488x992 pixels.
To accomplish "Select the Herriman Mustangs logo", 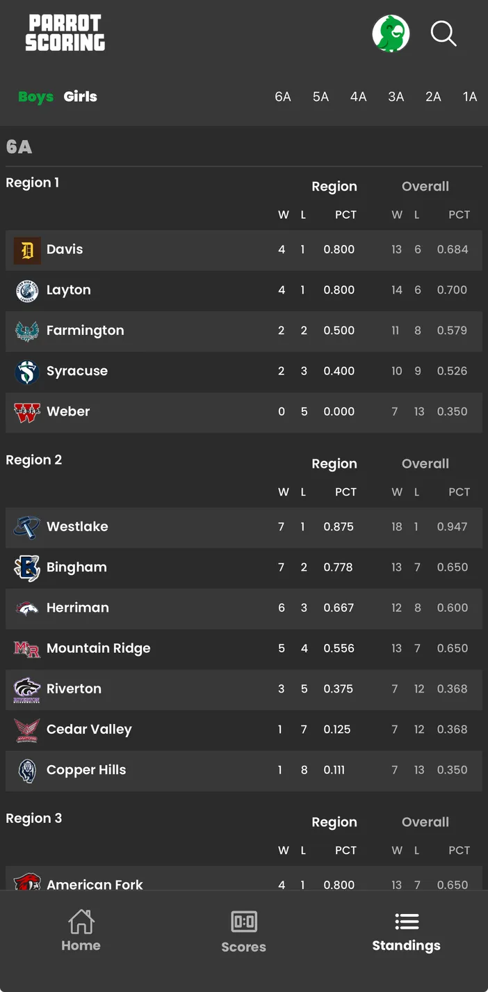I will (x=26, y=608).
